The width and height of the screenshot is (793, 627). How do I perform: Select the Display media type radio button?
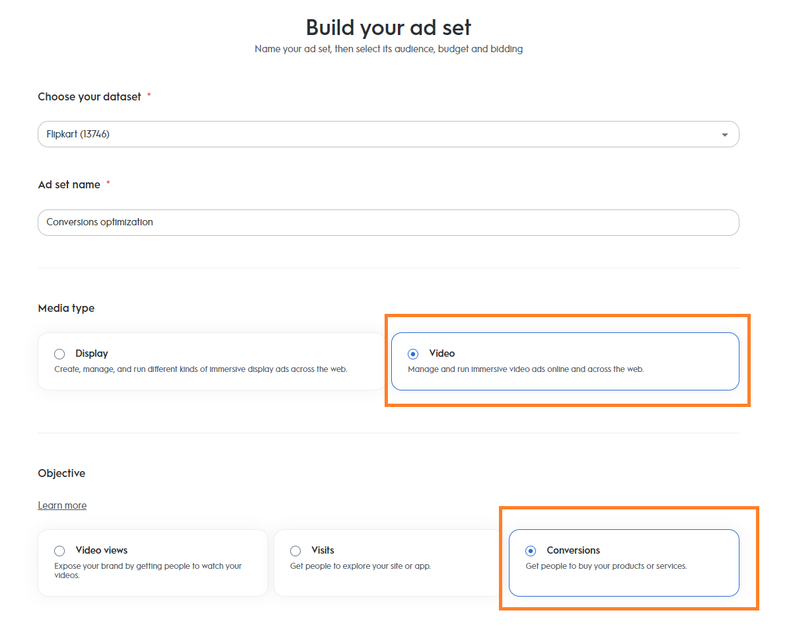(60, 354)
